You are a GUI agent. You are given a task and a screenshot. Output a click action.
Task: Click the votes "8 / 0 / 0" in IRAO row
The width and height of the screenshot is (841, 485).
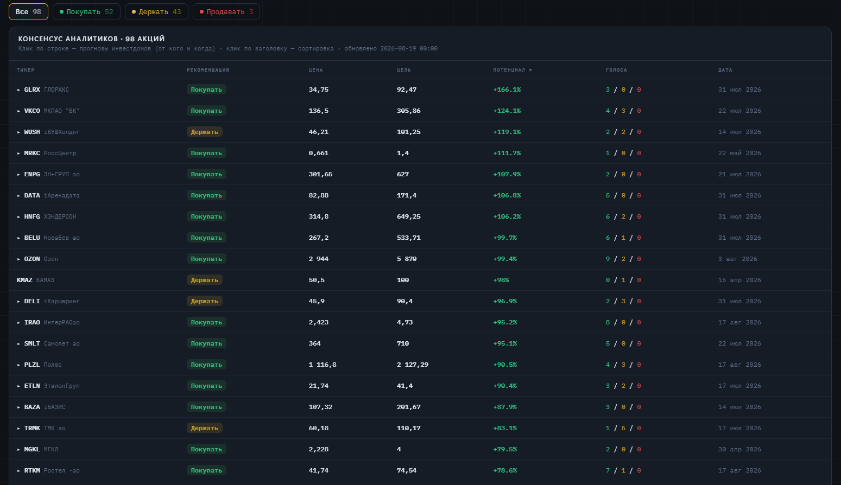point(623,322)
